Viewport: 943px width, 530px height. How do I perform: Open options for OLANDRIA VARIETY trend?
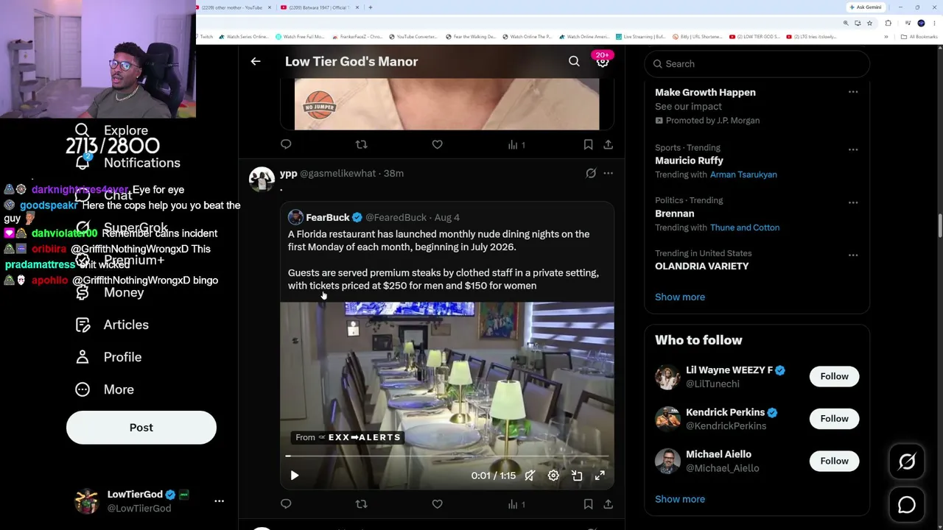[852, 255]
